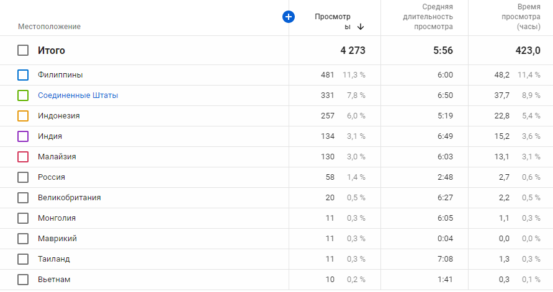Screen dimensions: 553x292
Task: Sort by the Просмотры column header
Action: (x=333, y=22)
